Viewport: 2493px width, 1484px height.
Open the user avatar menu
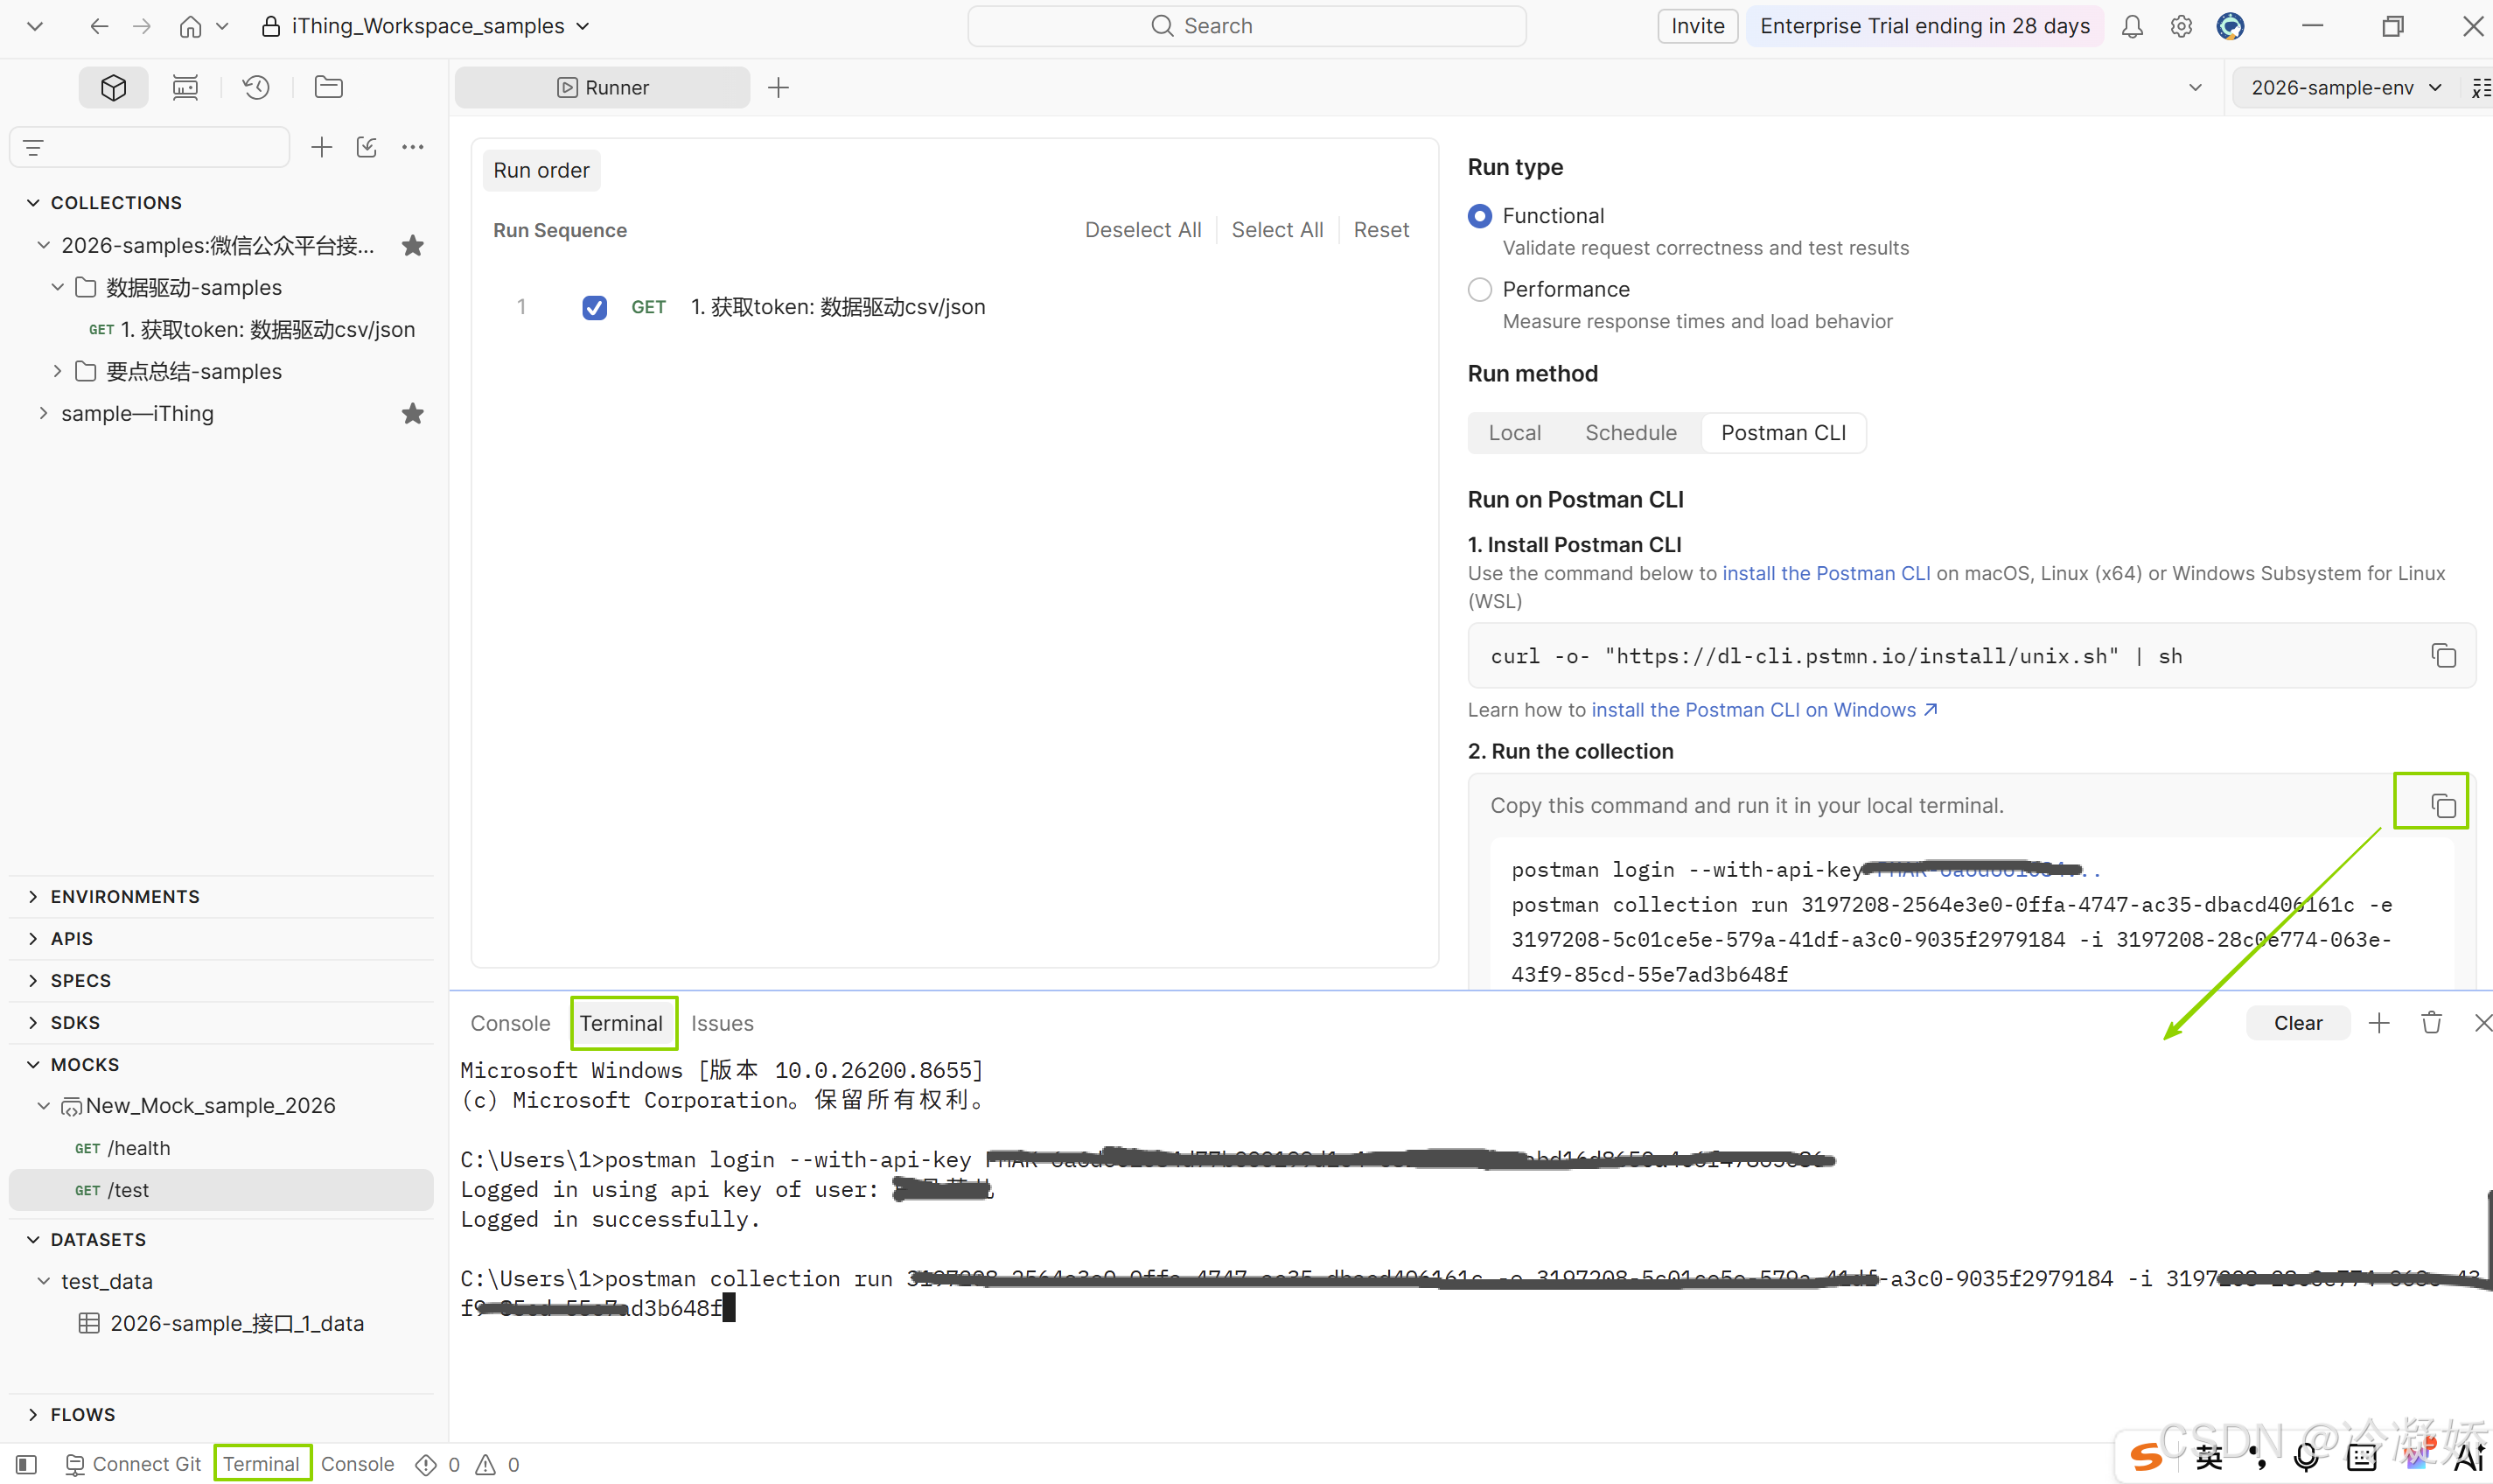(x=2230, y=26)
